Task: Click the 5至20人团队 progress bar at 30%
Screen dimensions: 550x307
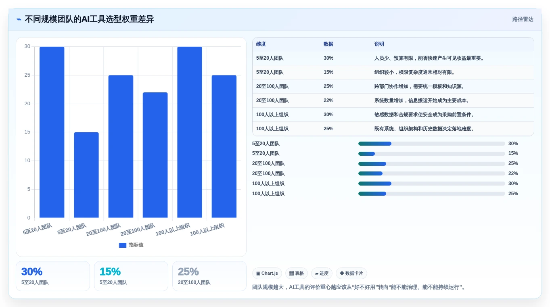Action: coord(431,144)
